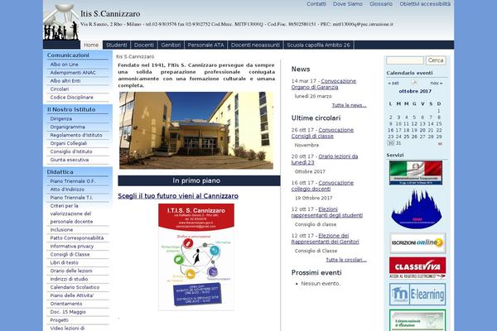The height and width of the screenshot is (331, 497).
Task: Select day 30 in the October calendar
Action: tap(391, 143)
